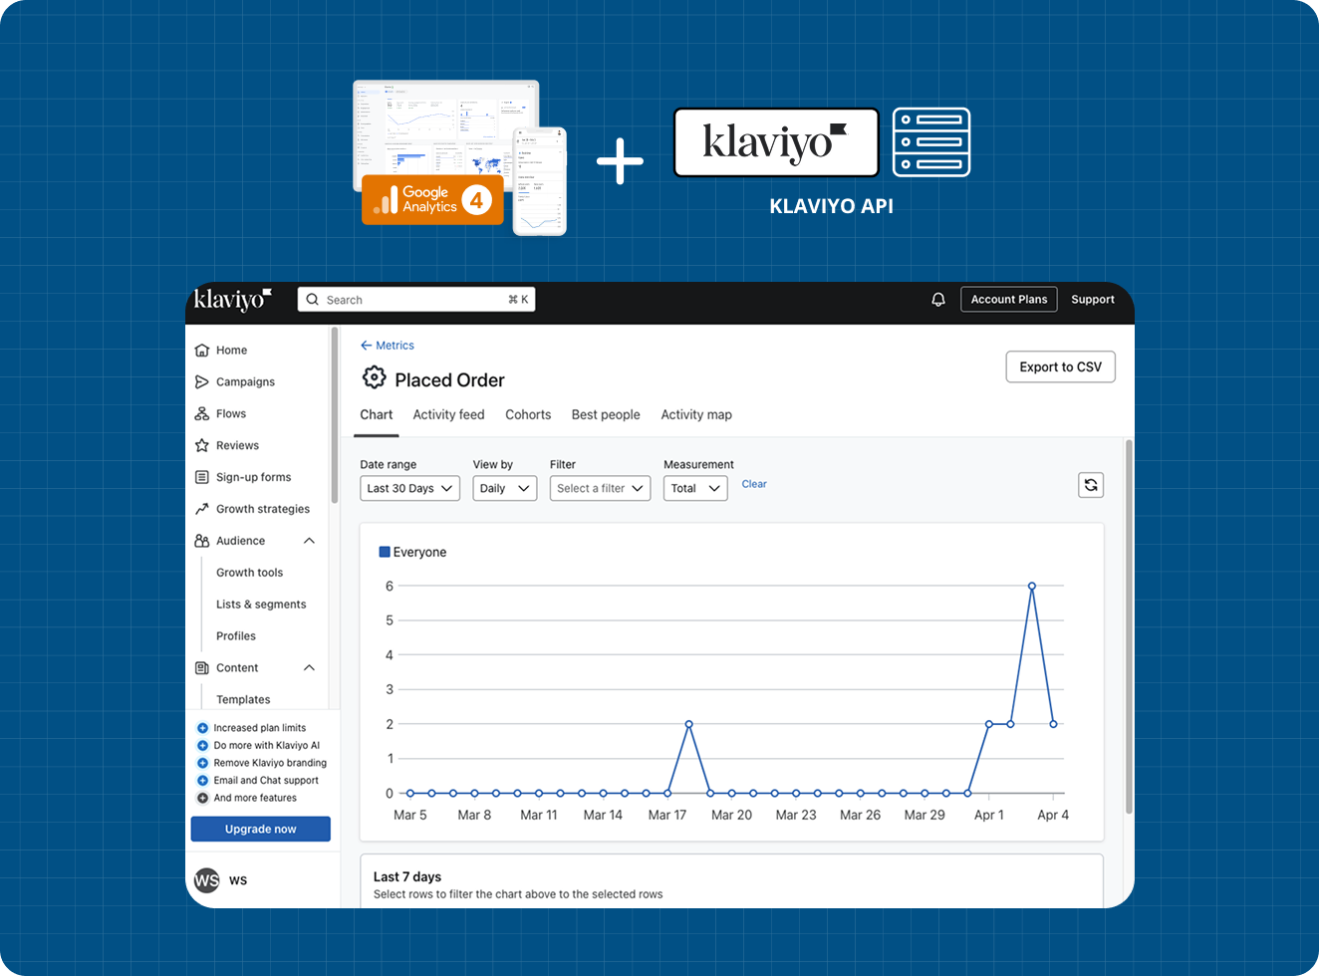1319x976 pixels.
Task: Open the View by dropdown
Action: [504, 488]
